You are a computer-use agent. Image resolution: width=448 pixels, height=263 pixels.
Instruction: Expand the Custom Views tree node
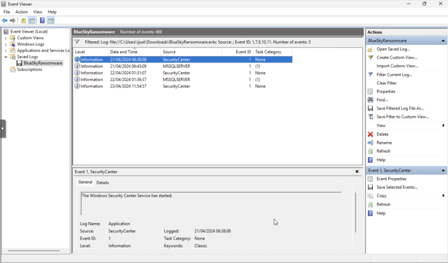pos(6,38)
